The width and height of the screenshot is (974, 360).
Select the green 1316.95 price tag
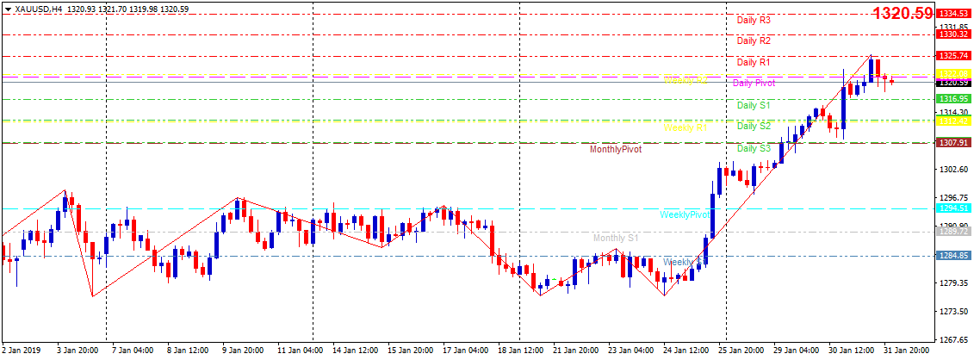[x=953, y=99]
